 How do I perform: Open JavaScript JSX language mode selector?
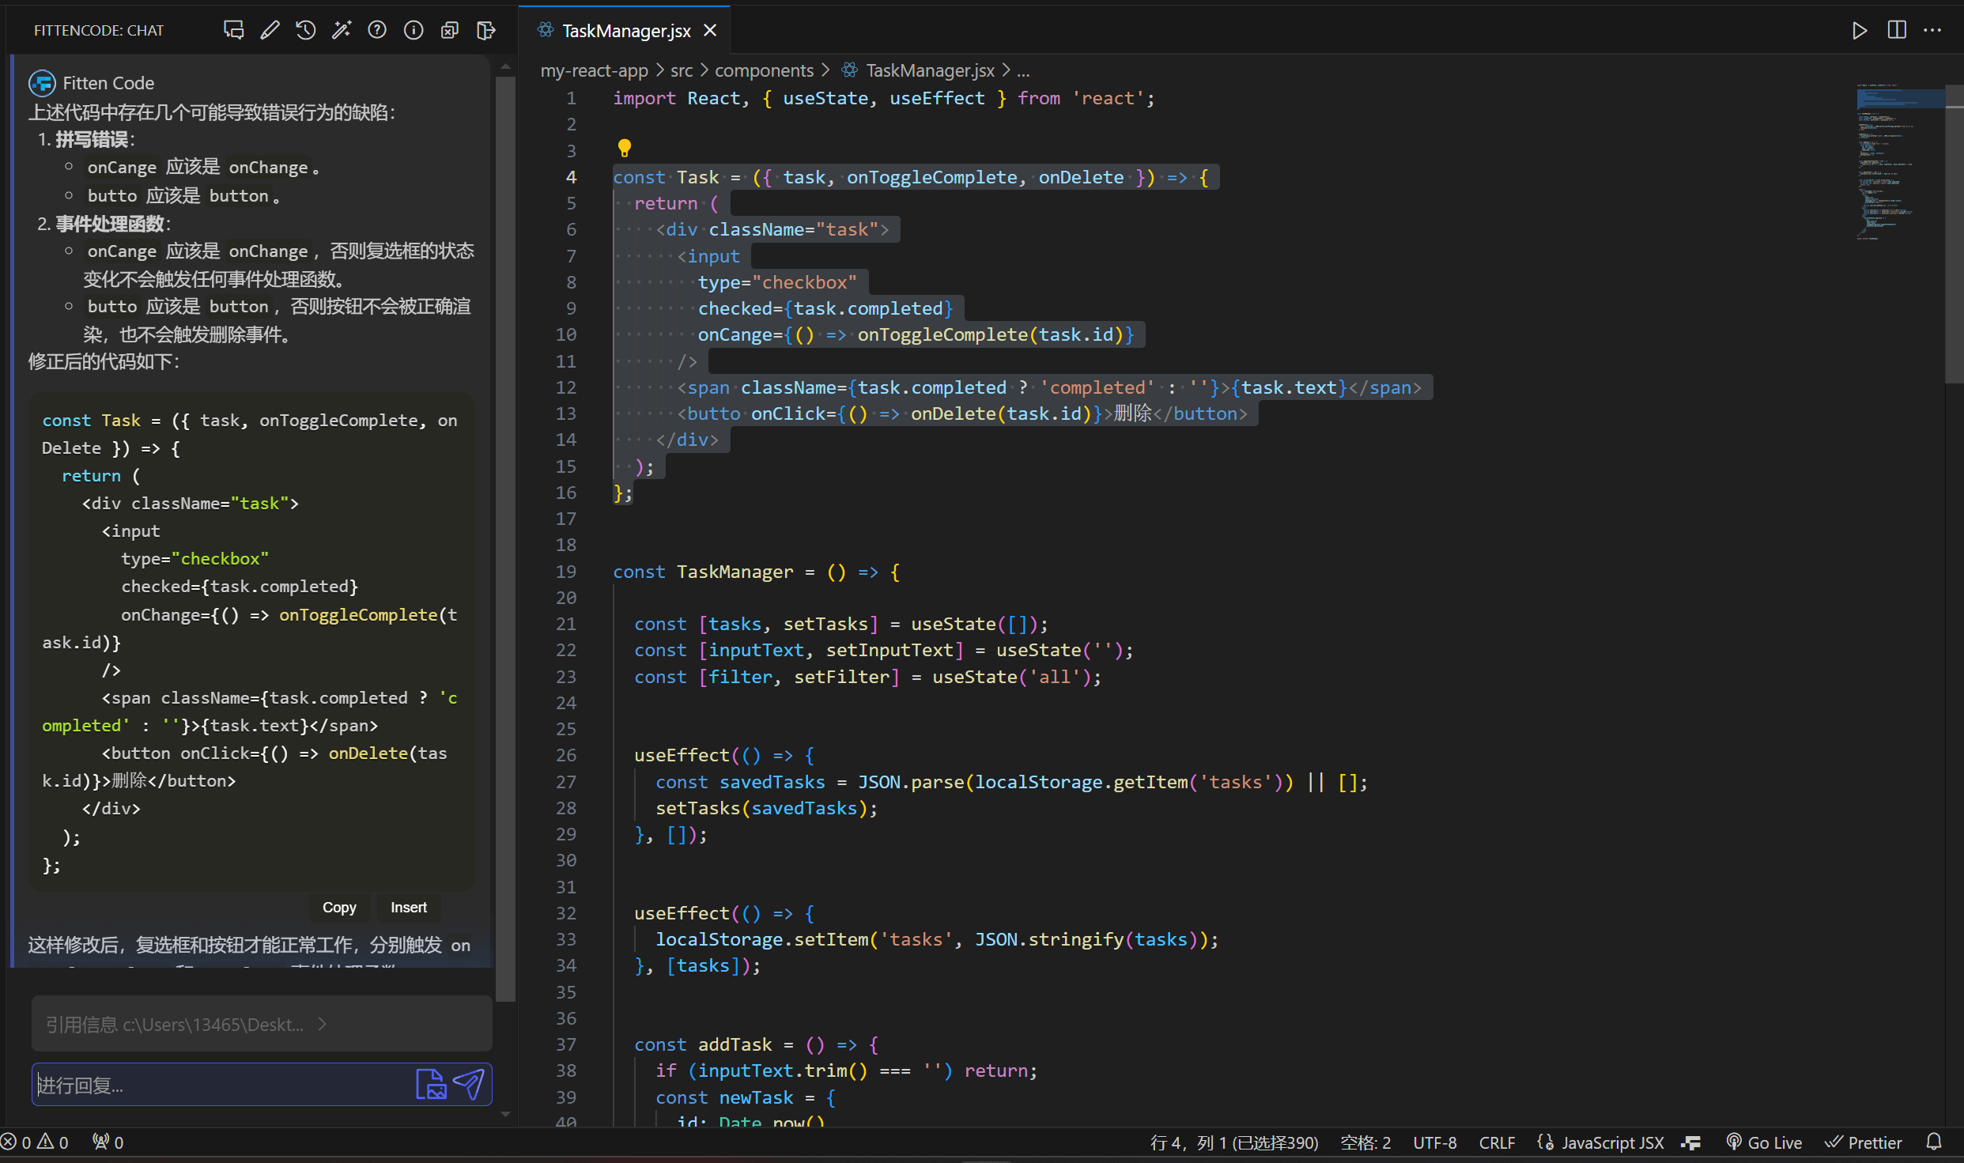point(1601,1142)
